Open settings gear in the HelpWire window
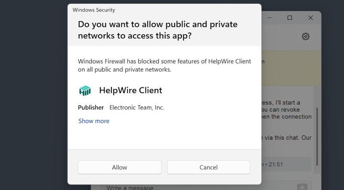Viewport: 344px width, 190px height. pyautogui.click(x=306, y=36)
